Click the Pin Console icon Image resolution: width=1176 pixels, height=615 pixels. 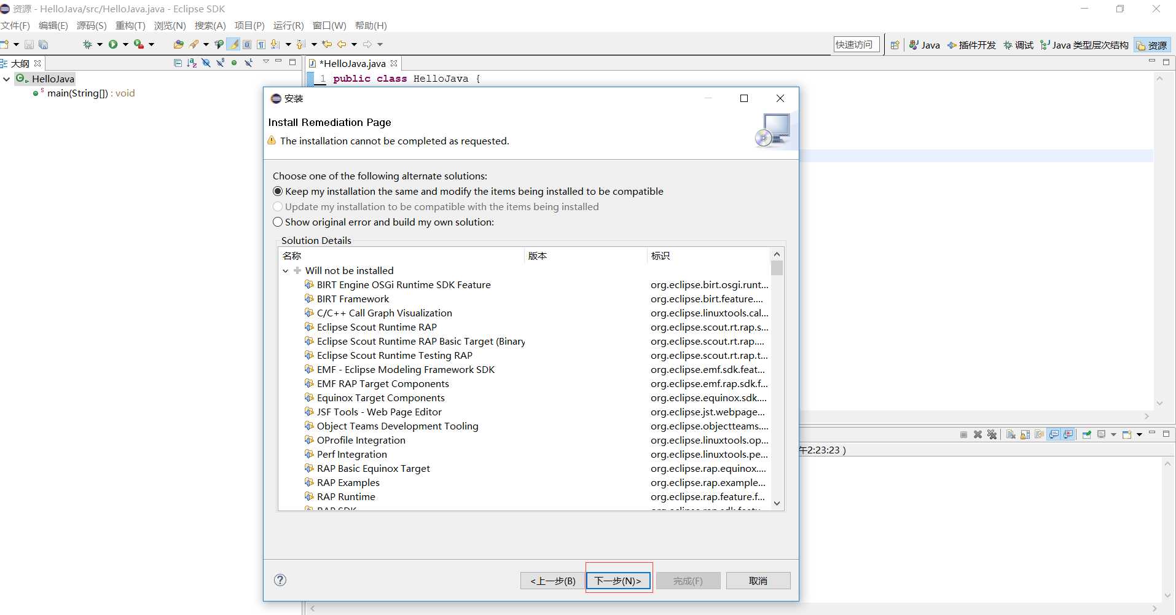[x=1086, y=434]
